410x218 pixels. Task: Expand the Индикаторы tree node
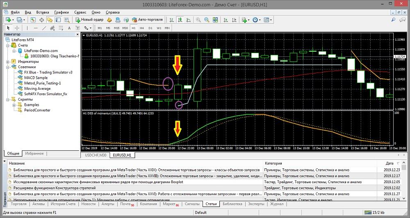point(8,61)
